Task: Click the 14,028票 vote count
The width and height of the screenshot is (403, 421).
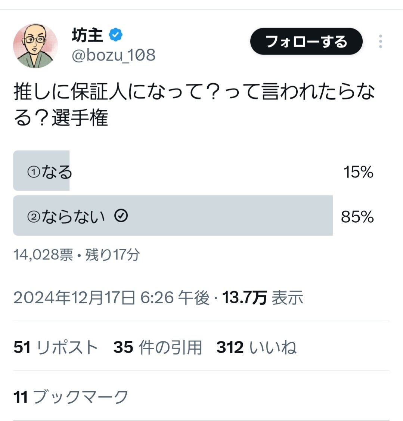Action: (x=43, y=254)
